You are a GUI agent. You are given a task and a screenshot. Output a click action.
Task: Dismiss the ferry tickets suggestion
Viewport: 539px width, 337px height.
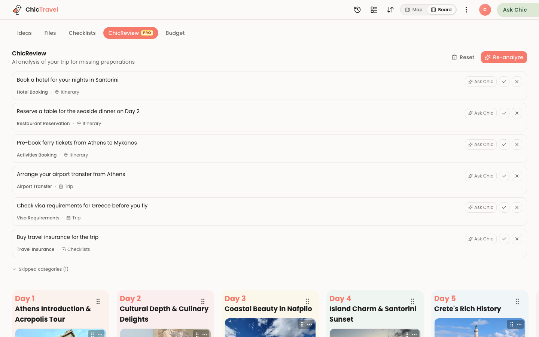tap(517, 145)
